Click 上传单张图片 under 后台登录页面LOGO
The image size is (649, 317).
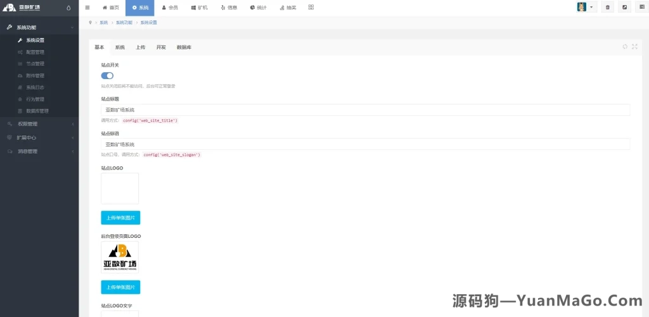coord(120,287)
